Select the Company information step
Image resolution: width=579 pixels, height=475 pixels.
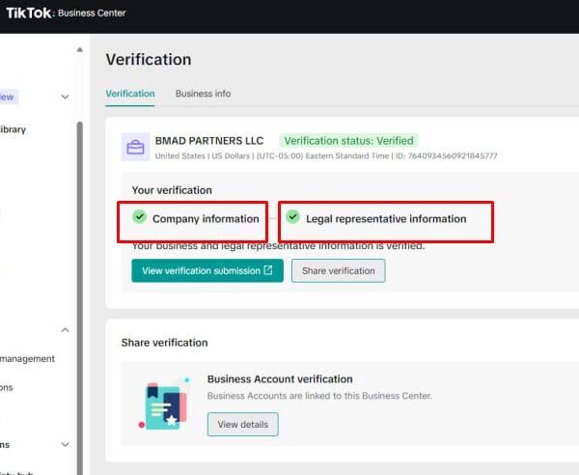pyautogui.click(x=192, y=222)
